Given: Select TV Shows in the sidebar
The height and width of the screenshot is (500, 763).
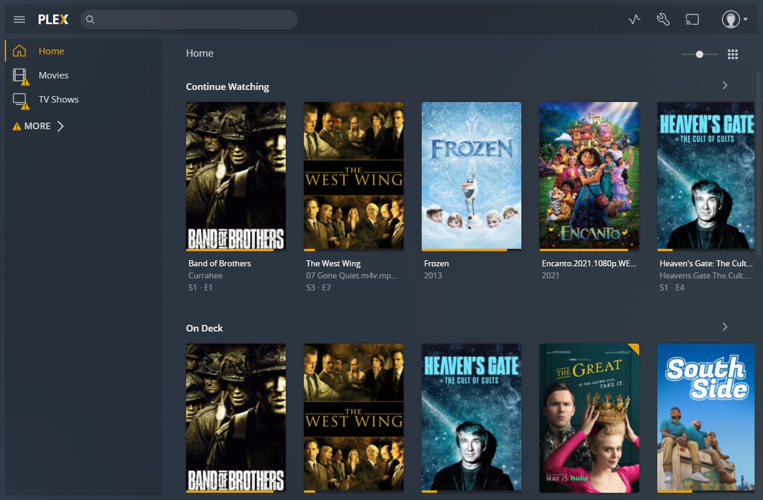Looking at the screenshot, I should 59,99.
